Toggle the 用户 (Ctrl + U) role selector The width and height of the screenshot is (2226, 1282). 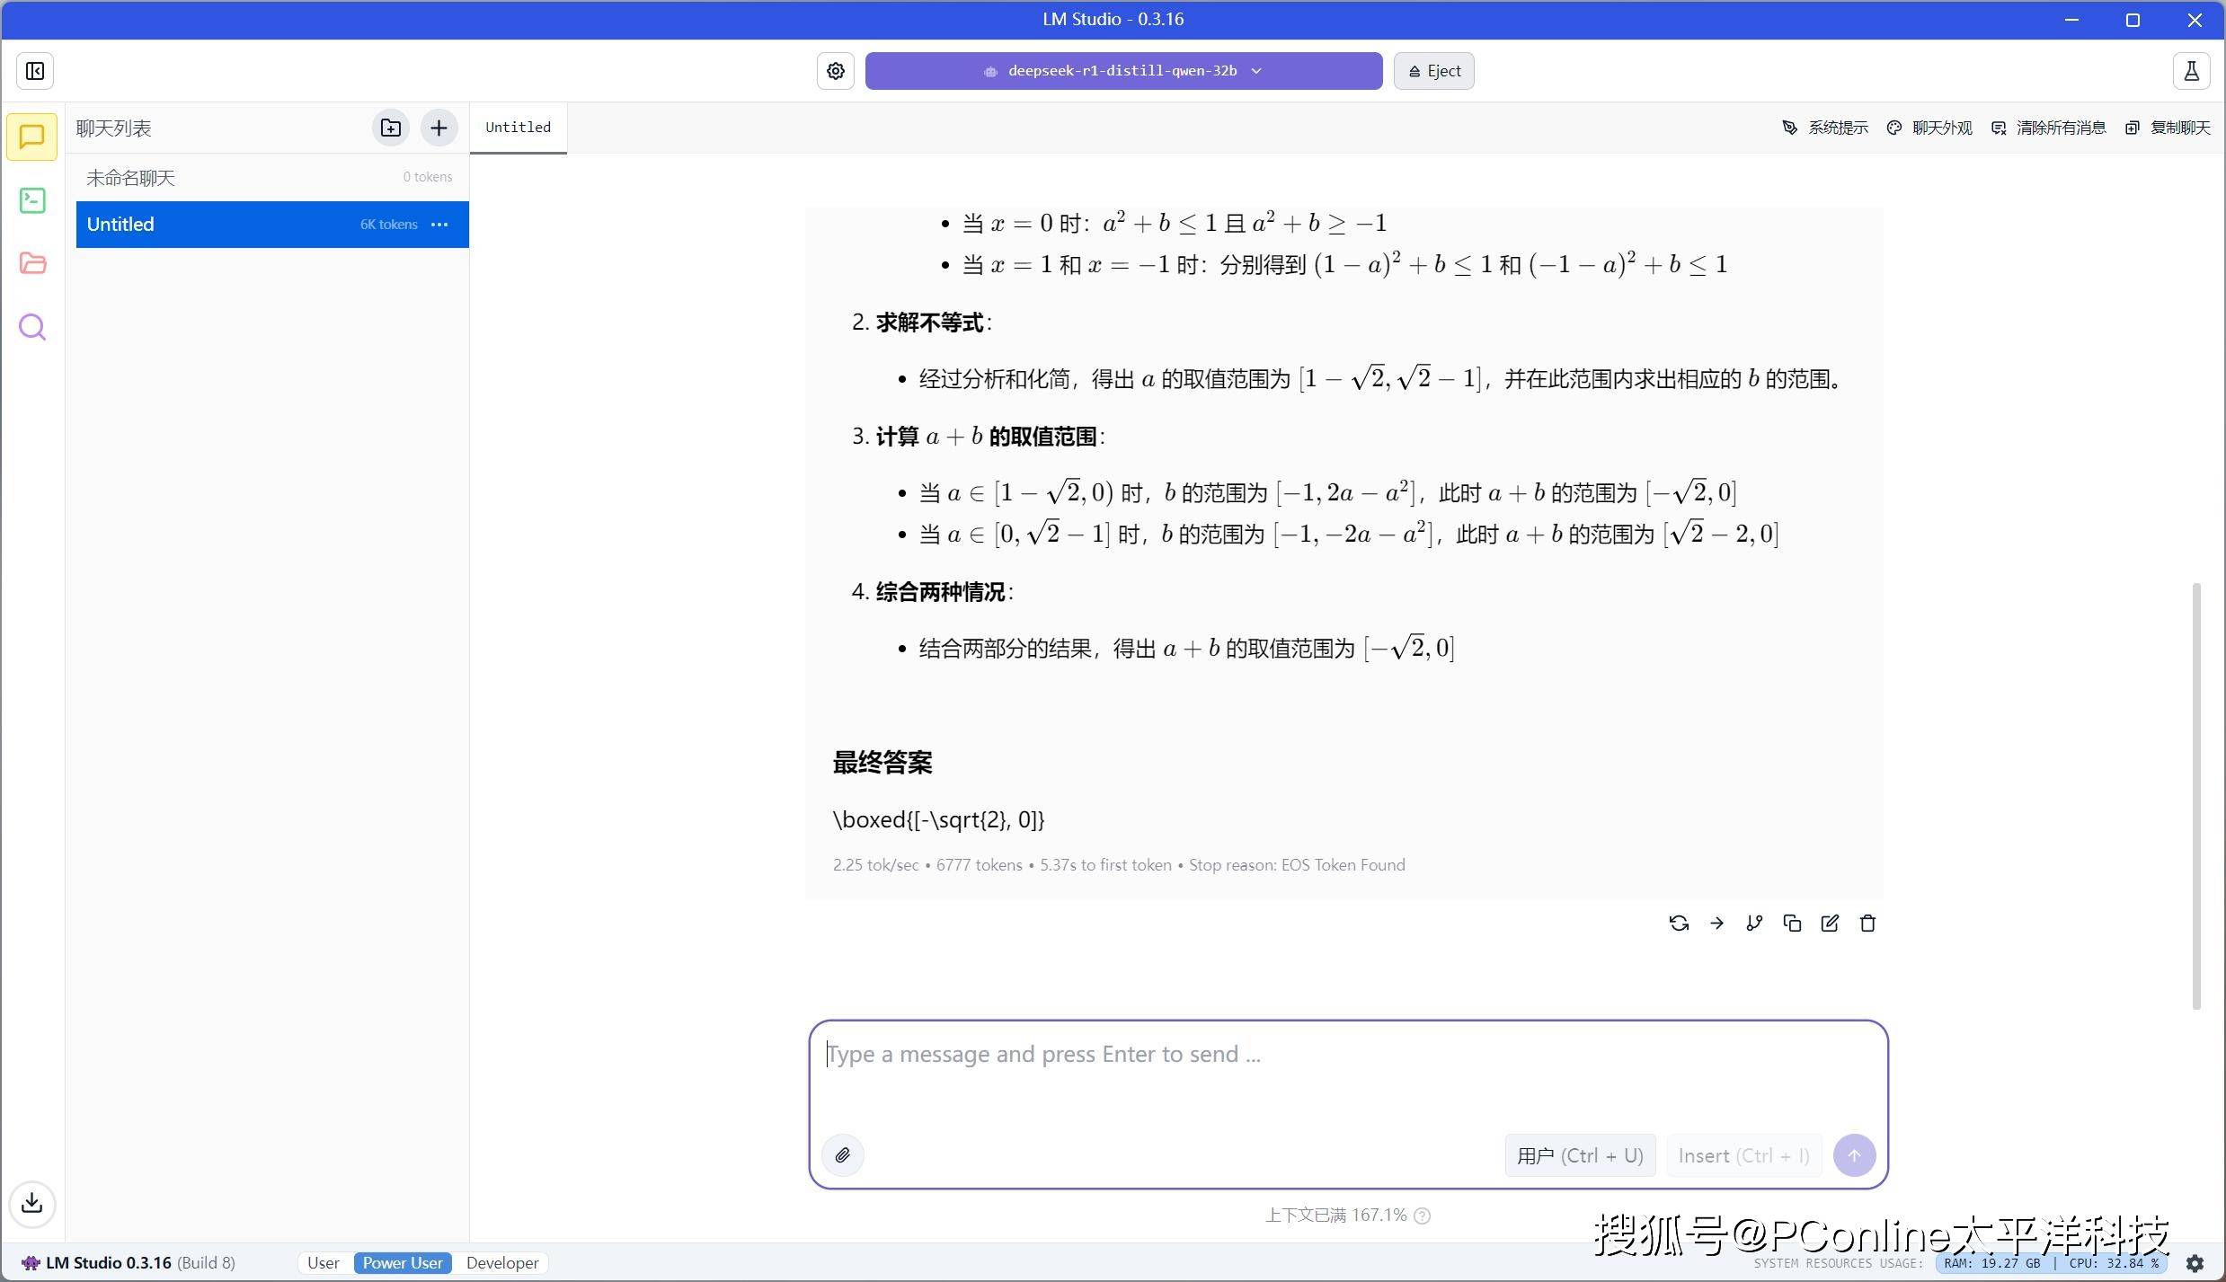(1579, 1156)
